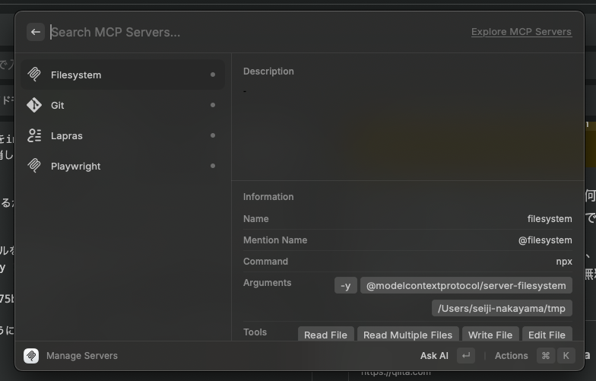
Task: Click the Manage Servers icon
Action: point(31,356)
